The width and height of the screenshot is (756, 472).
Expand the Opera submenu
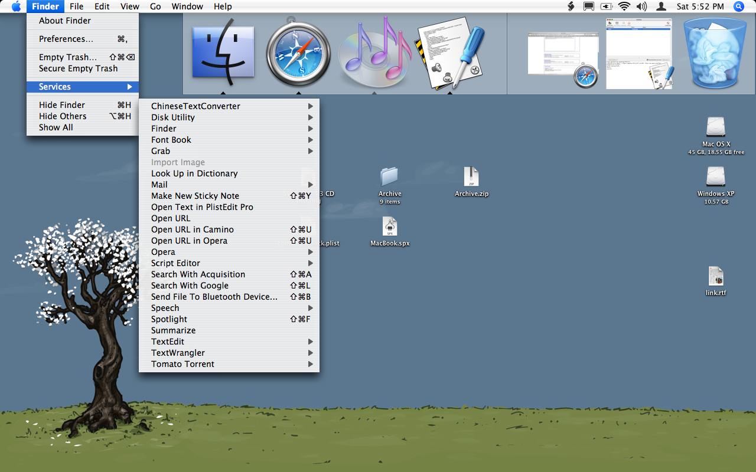coord(229,252)
